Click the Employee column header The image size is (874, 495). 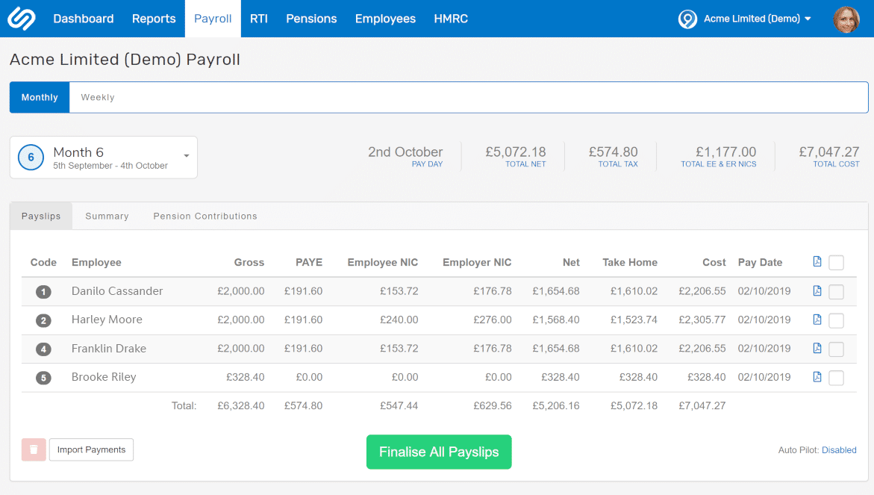[96, 262]
